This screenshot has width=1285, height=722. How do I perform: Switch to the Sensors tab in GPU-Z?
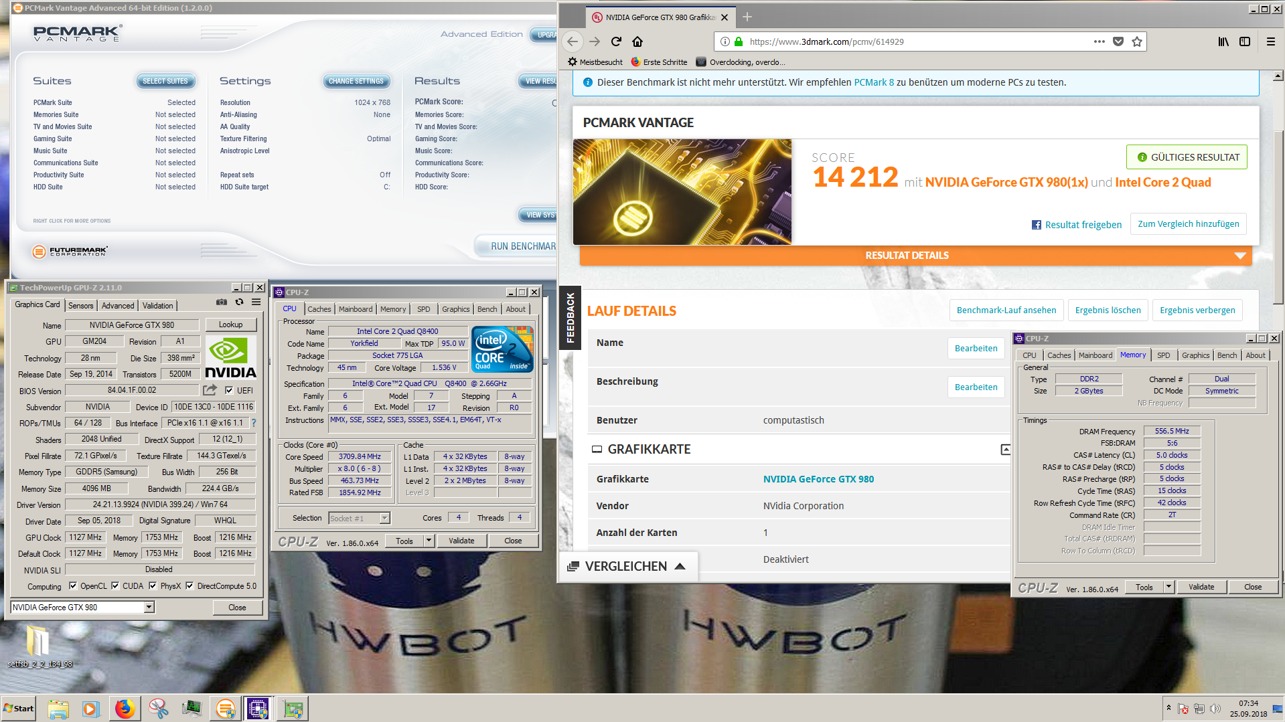click(81, 305)
